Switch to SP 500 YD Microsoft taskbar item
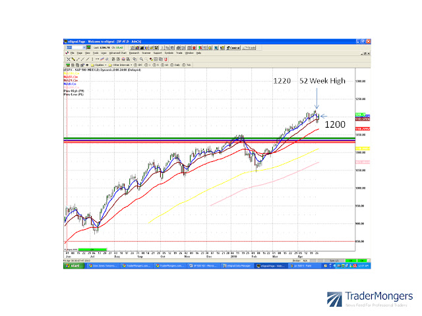The width and height of the screenshot is (422, 316). [204, 266]
